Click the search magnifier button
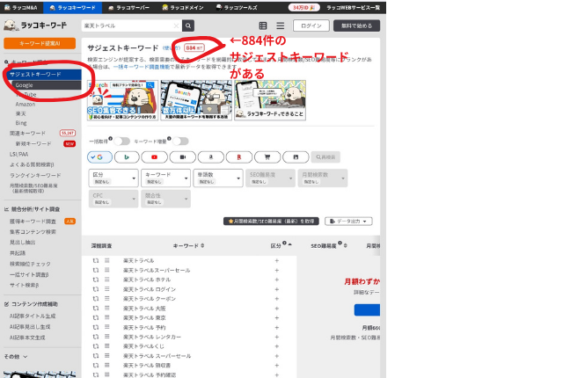 [188, 26]
